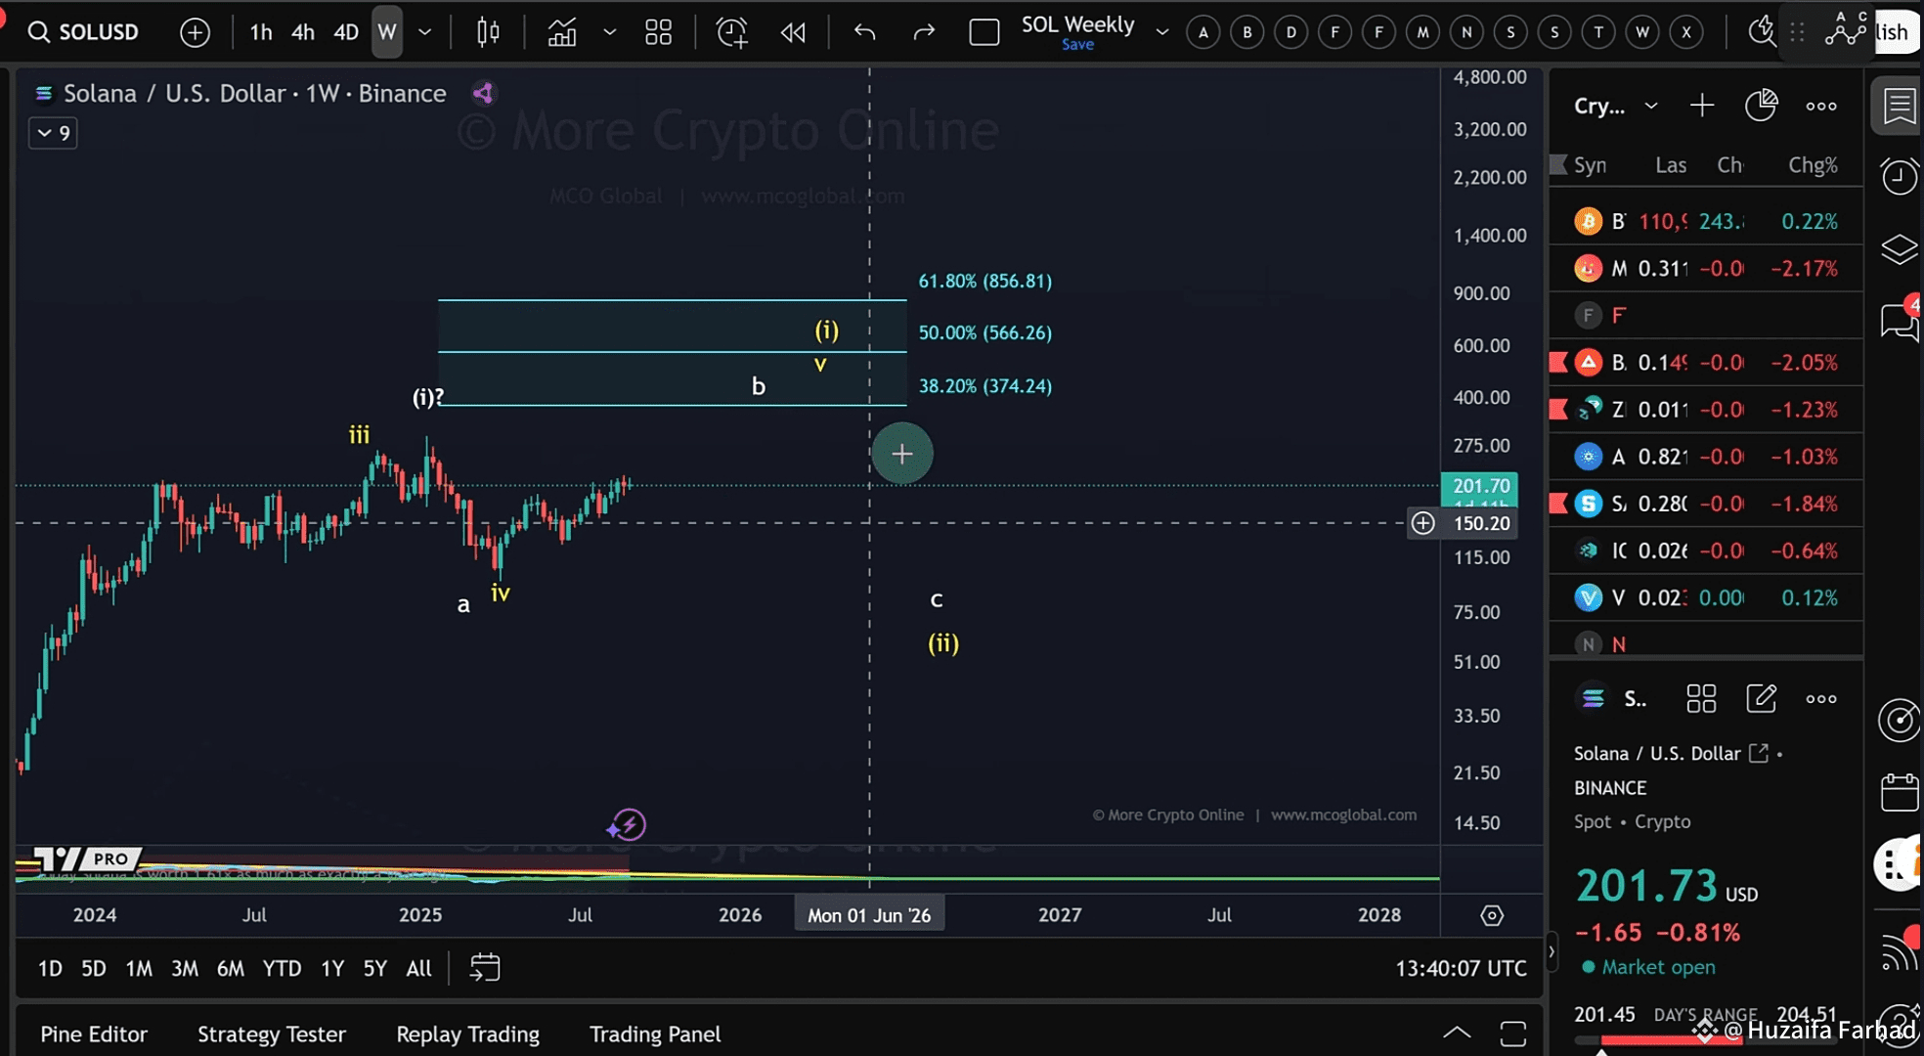Click the circled B layout button
The height and width of the screenshot is (1056, 1924).
[x=1246, y=32]
